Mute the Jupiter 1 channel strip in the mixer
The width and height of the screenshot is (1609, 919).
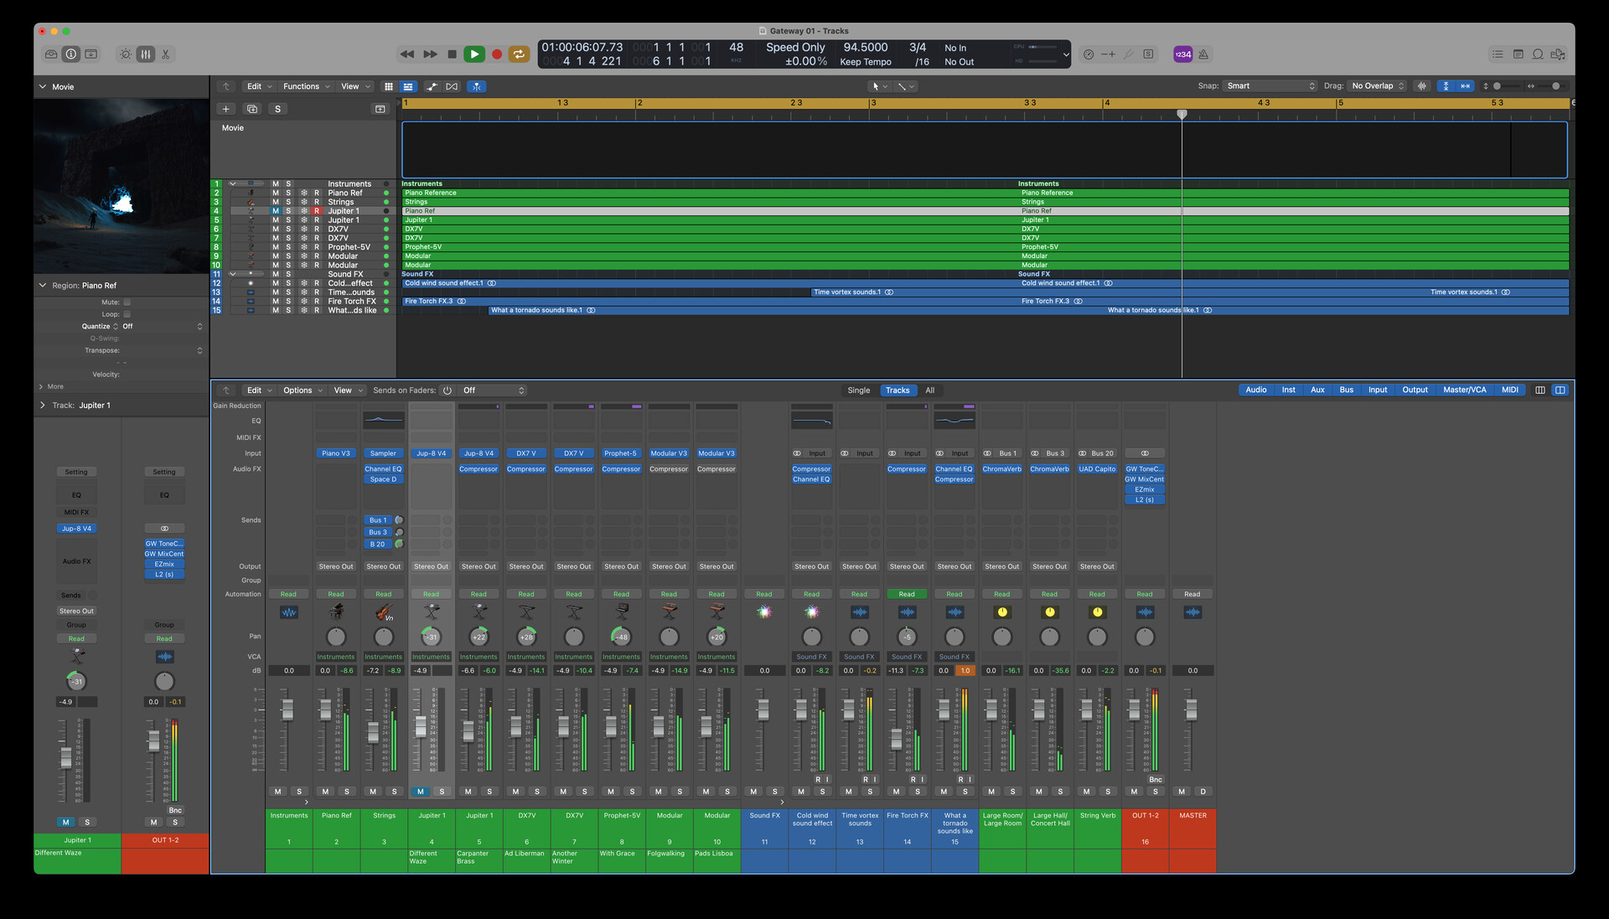click(x=421, y=792)
